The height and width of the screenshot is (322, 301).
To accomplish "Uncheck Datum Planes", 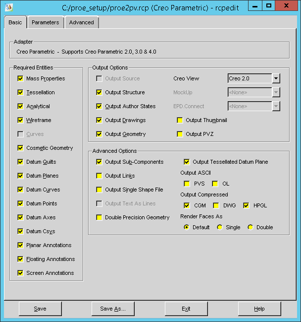I will tap(20, 176).
